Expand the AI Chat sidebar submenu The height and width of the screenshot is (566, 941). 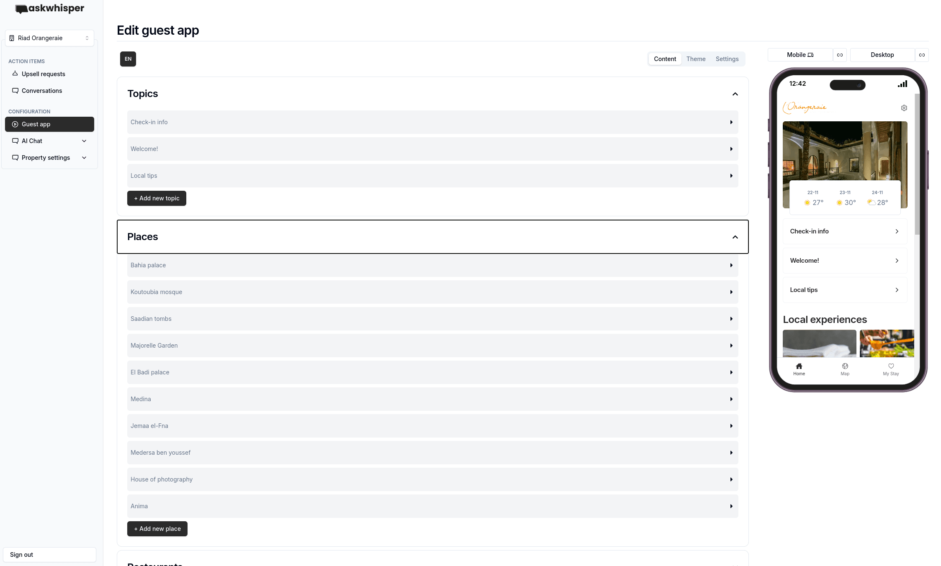[x=84, y=141]
